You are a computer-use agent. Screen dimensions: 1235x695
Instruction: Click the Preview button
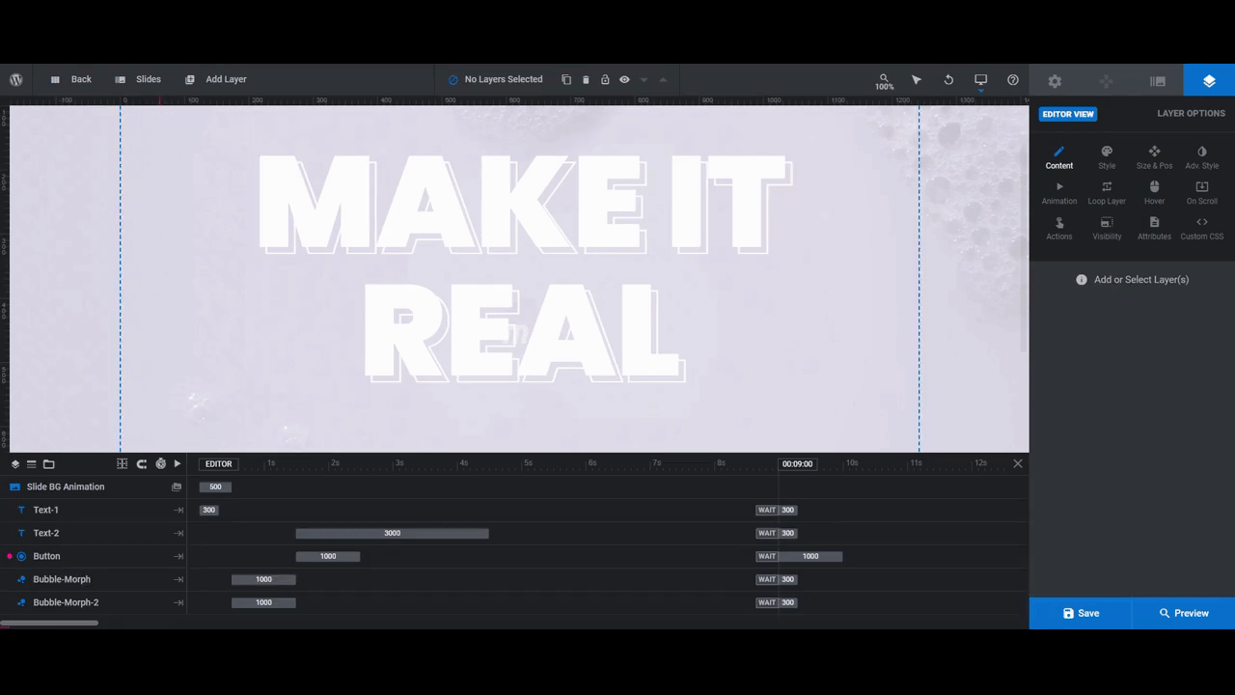[x=1184, y=613]
